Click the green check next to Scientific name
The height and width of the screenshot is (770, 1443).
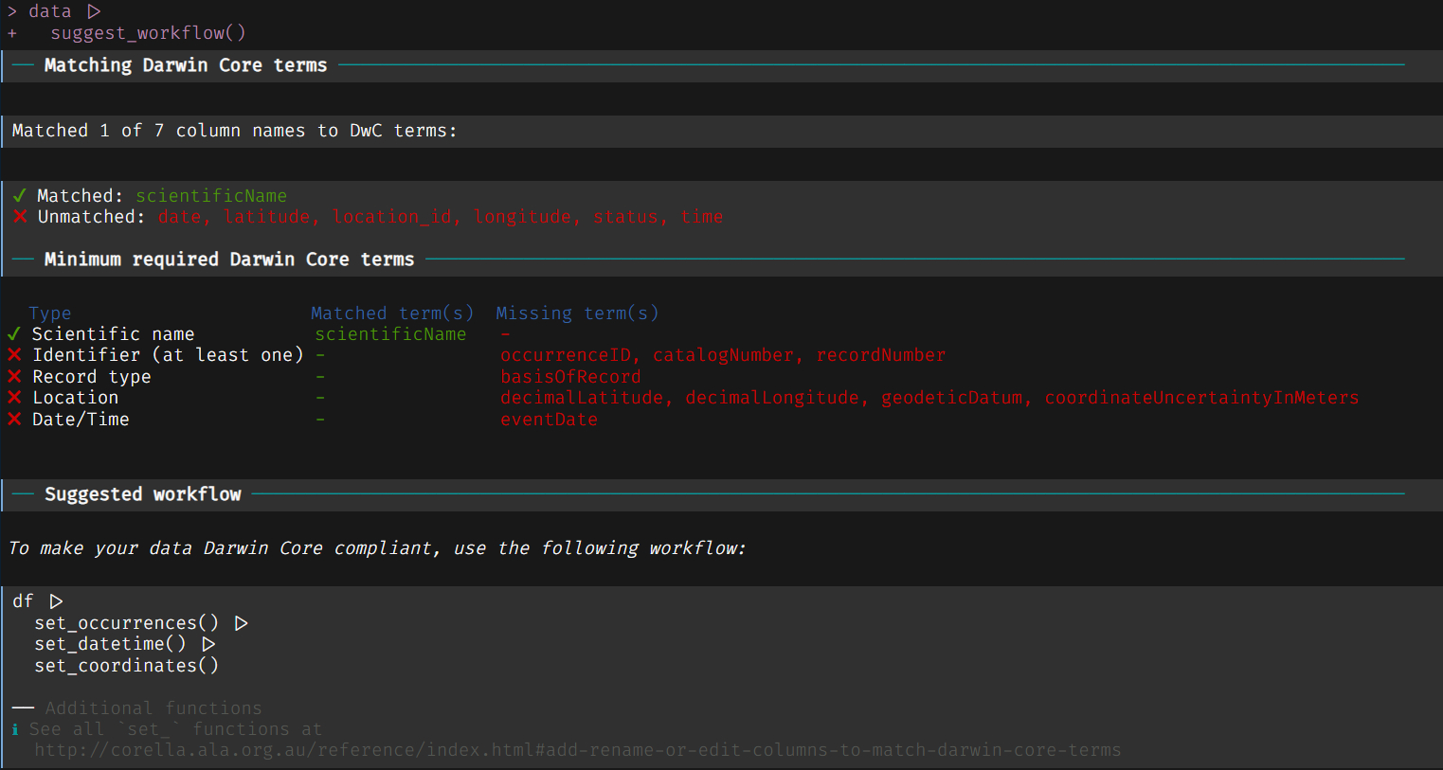14,334
